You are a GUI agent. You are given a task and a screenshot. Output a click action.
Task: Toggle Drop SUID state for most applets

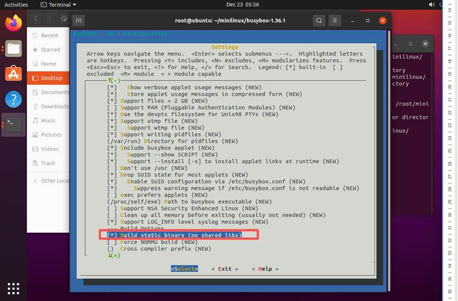pyautogui.click(x=178, y=175)
